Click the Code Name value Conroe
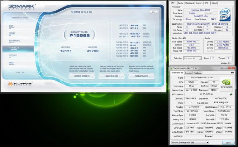238x147 pixels. coord(192,13)
